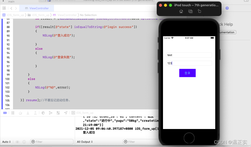Click the NSLog 登录失败 code line
The width and height of the screenshot is (251, 147).
click(x=58, y=57)
